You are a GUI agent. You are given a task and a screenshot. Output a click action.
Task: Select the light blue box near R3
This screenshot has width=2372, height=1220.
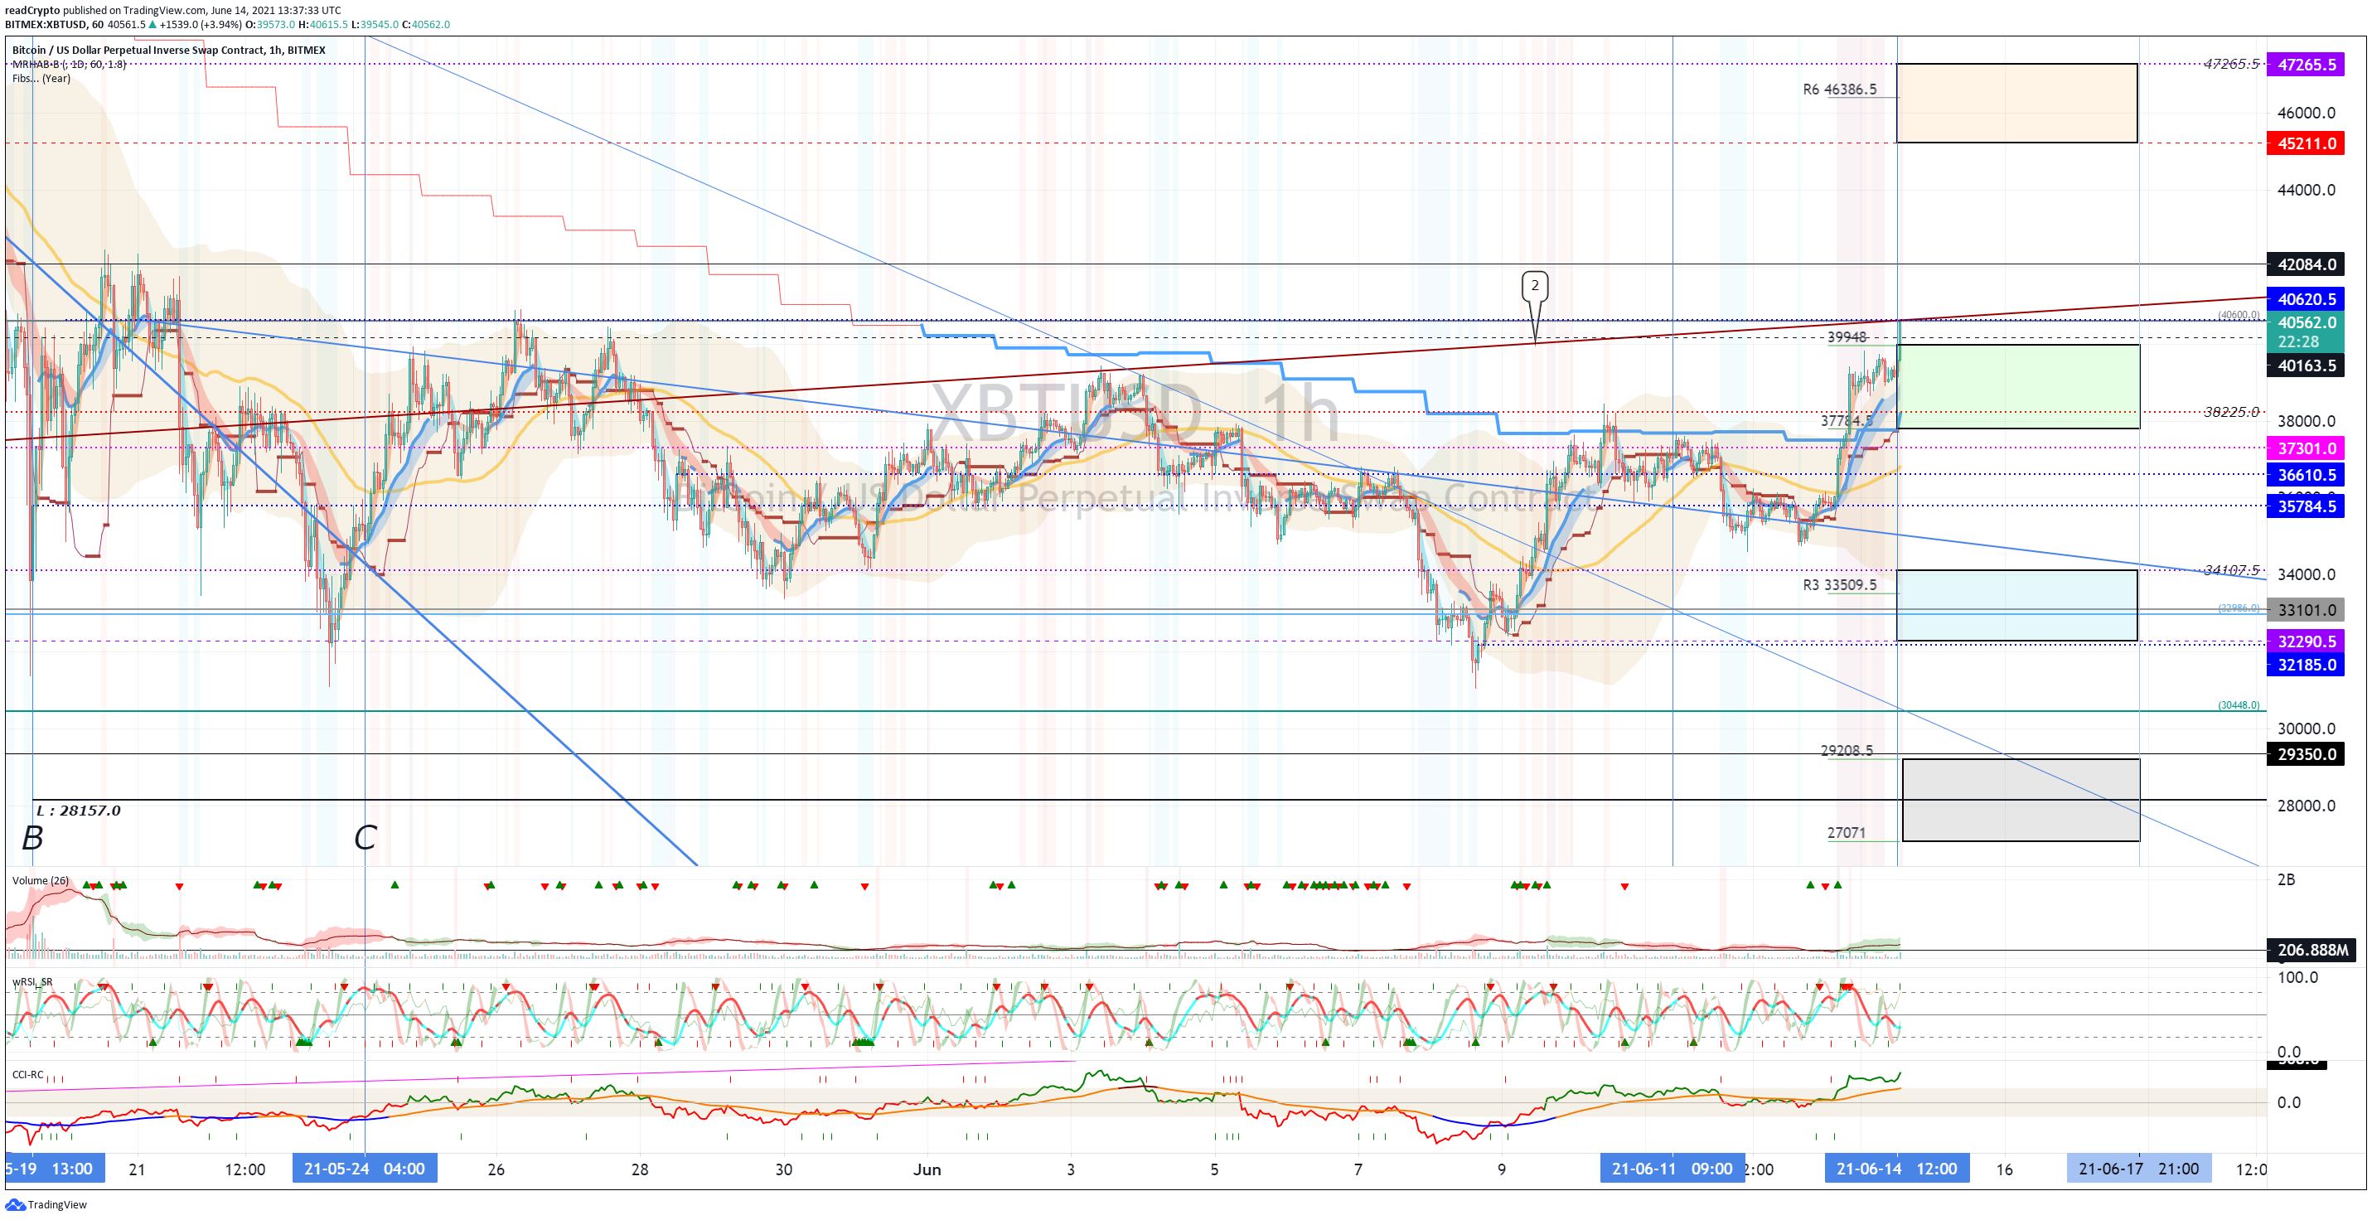pyautogui.click(x=2016, y=605)
